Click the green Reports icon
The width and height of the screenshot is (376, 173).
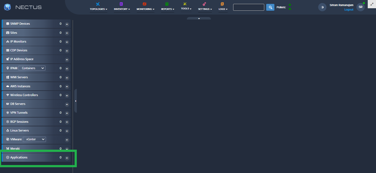[167, 4]
